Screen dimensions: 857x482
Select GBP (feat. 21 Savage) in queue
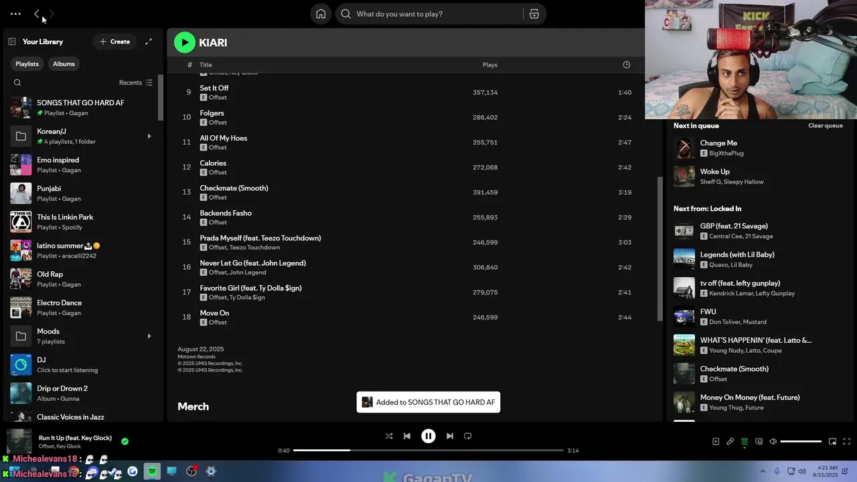(x=759, y=231)
